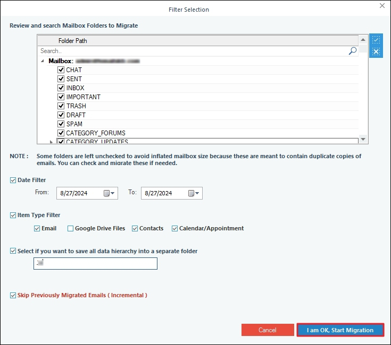
Task: Click the Select All folders icon
Action: (x=376, y=40)
